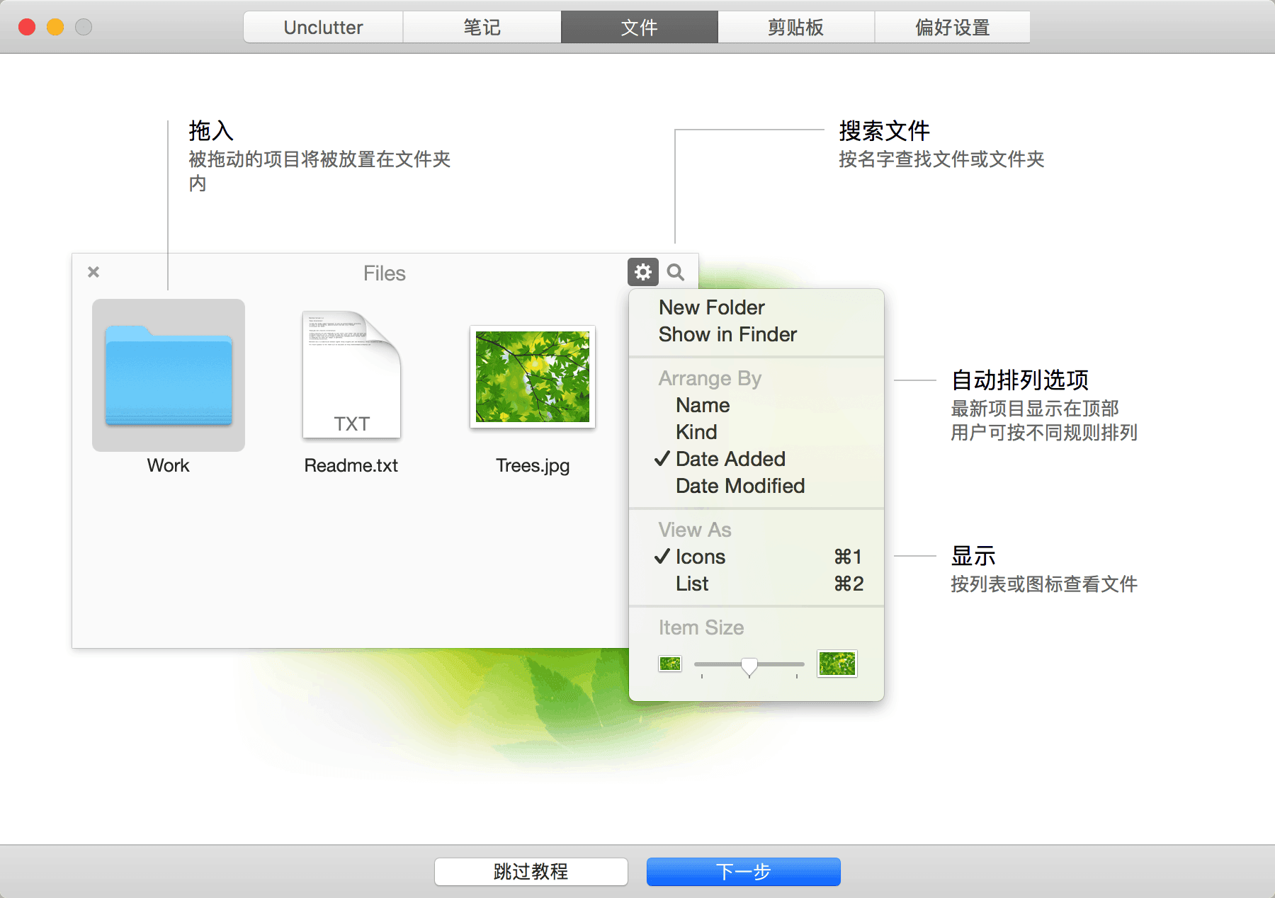Click the Item Size section label
The height and width of the screenshot is (898, 1275).
point(701,627)
